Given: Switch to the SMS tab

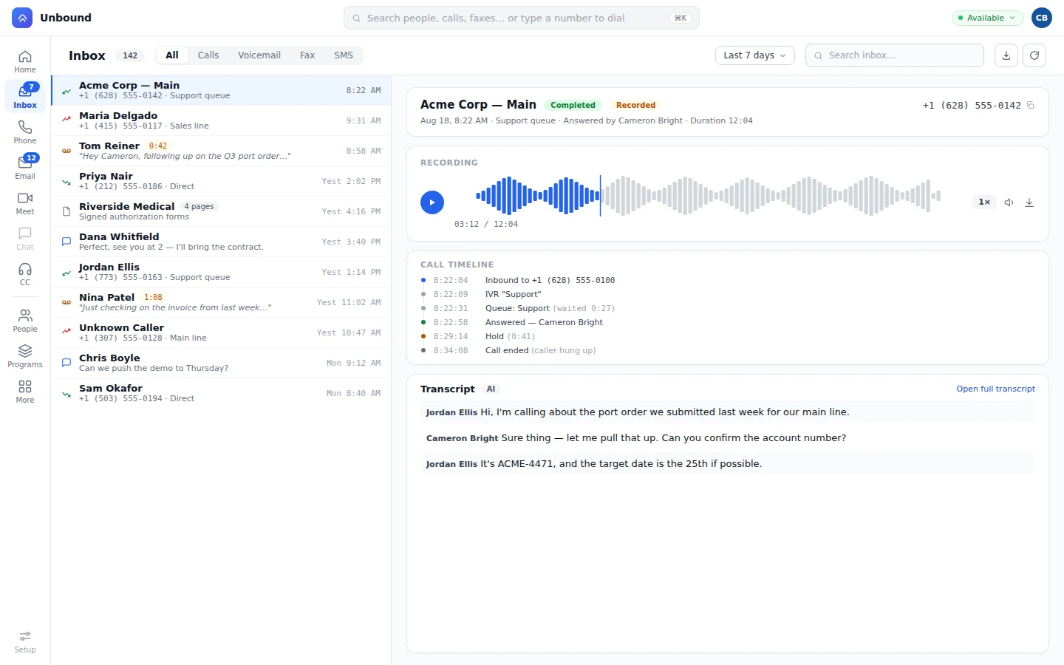Looking at the screenshot, I should [344, 55].
